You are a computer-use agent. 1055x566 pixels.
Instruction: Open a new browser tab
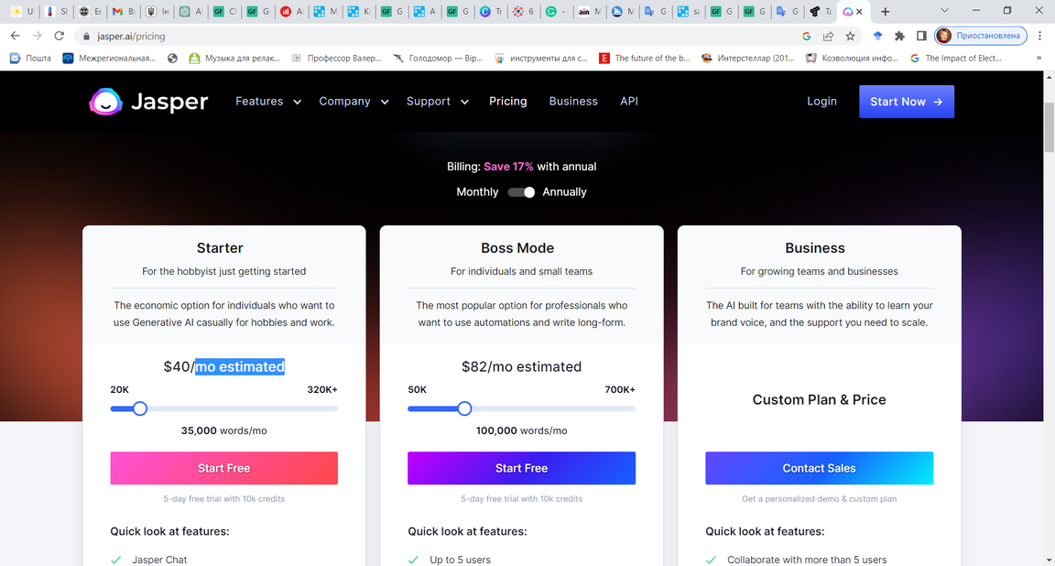(x=886, y=11)
